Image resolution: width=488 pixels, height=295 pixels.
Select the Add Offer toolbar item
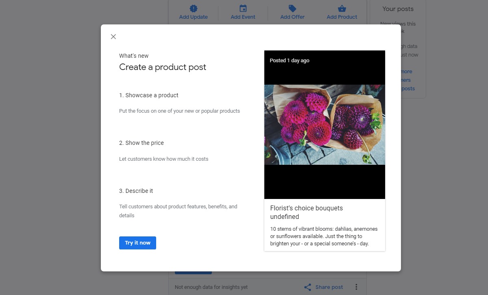pos(292,12)
